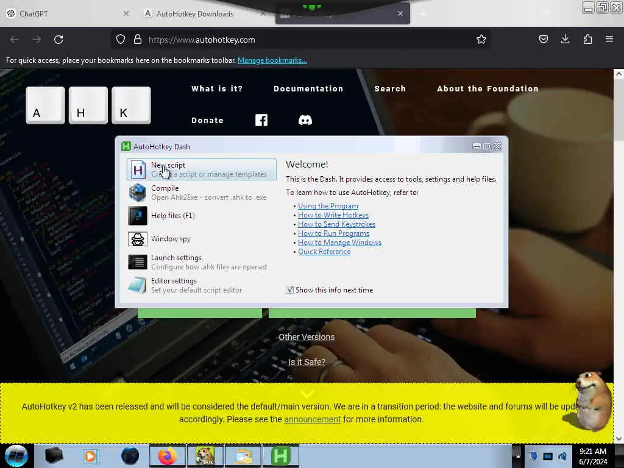This screenshot has width=624, height=468.
Task: Open Launch settings icon
Action: pos(137,262)
